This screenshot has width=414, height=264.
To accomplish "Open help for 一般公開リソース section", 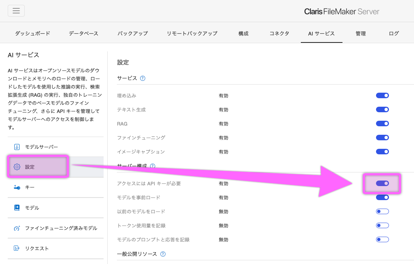I will (163, 254).
